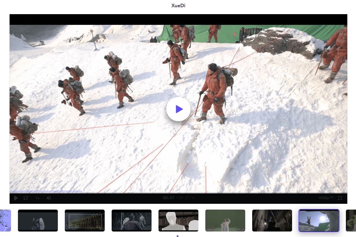
Task: Select the partially visible leftmost purple thumbnail
Action: [5, 221]
